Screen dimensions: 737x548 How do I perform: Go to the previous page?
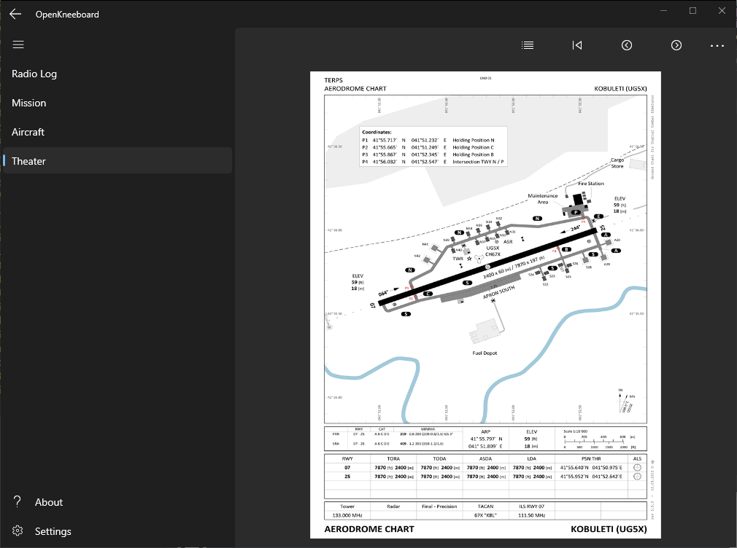(x=627, y=45)
